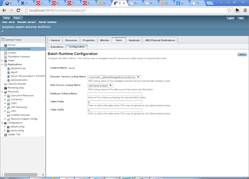Switch to the Hazelcast tab

(134, 40)
